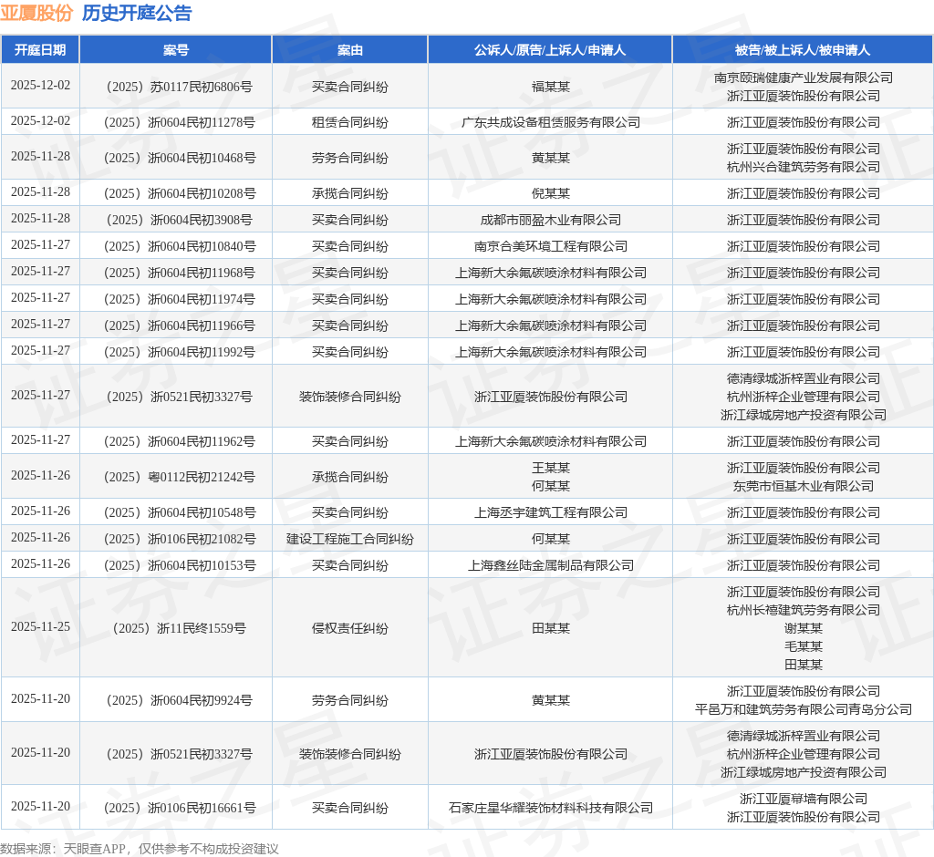Viewport: 934px width, 857px height.
Task: Click the 历史开庭公告 heading
Action: tap(137, 13)
